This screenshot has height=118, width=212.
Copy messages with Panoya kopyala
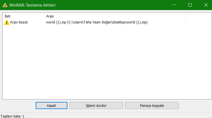[152, 105]
